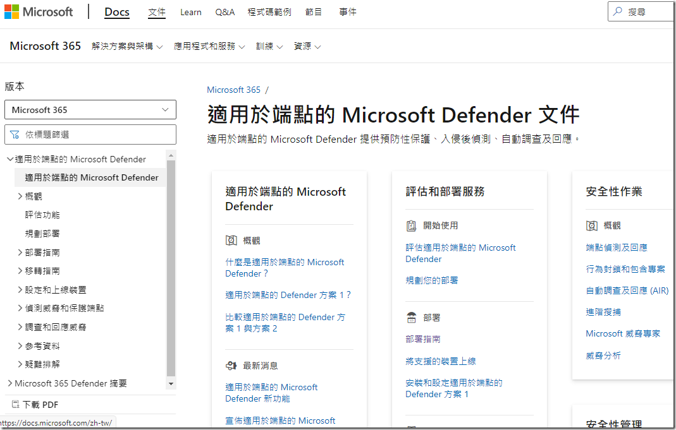Open the 部署指南 link in the card
The height and width of the screenshot is (430, 676).
point(423,339)
